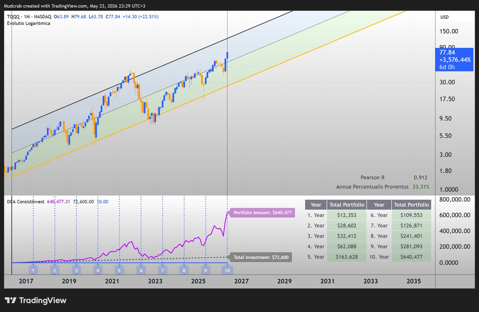
Task: Select year marker 10 on the timeline
Action: pos(227,270)
